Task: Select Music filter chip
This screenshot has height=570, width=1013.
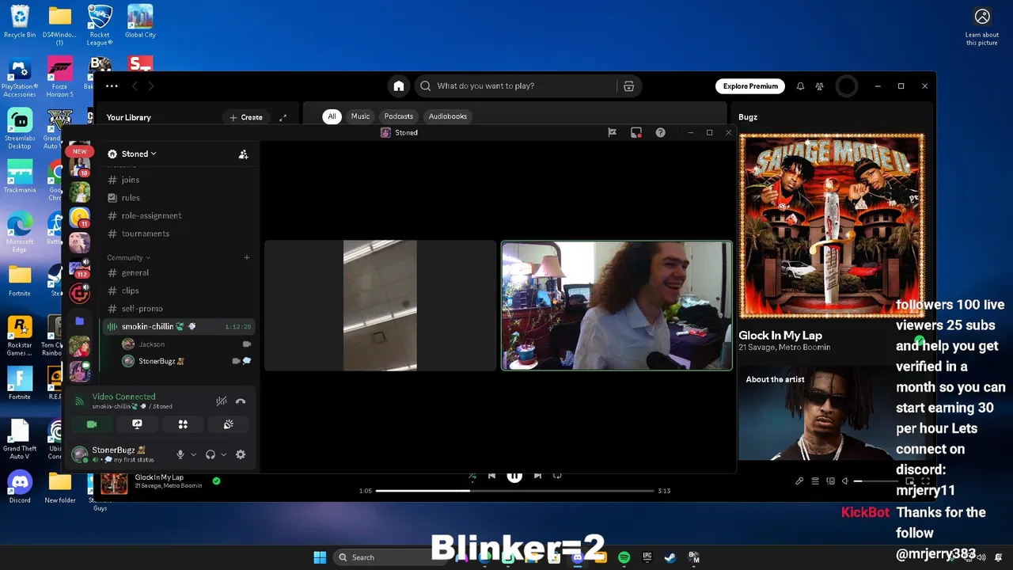Action: pos(360,116)
